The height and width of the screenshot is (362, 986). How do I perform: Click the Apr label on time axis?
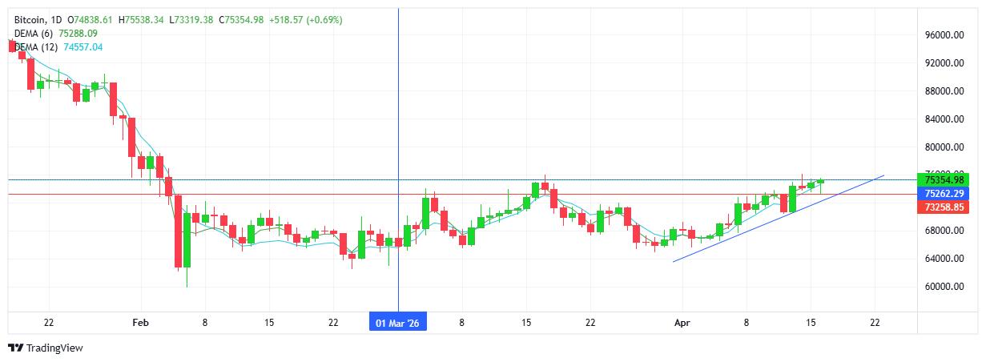tap(681, 323)
